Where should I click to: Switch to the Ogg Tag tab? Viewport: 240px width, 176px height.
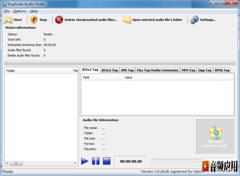[x=205, y=70]
